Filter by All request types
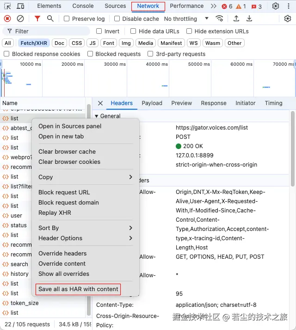This screenshot has width=296, height=330. [x=8, y=43]
